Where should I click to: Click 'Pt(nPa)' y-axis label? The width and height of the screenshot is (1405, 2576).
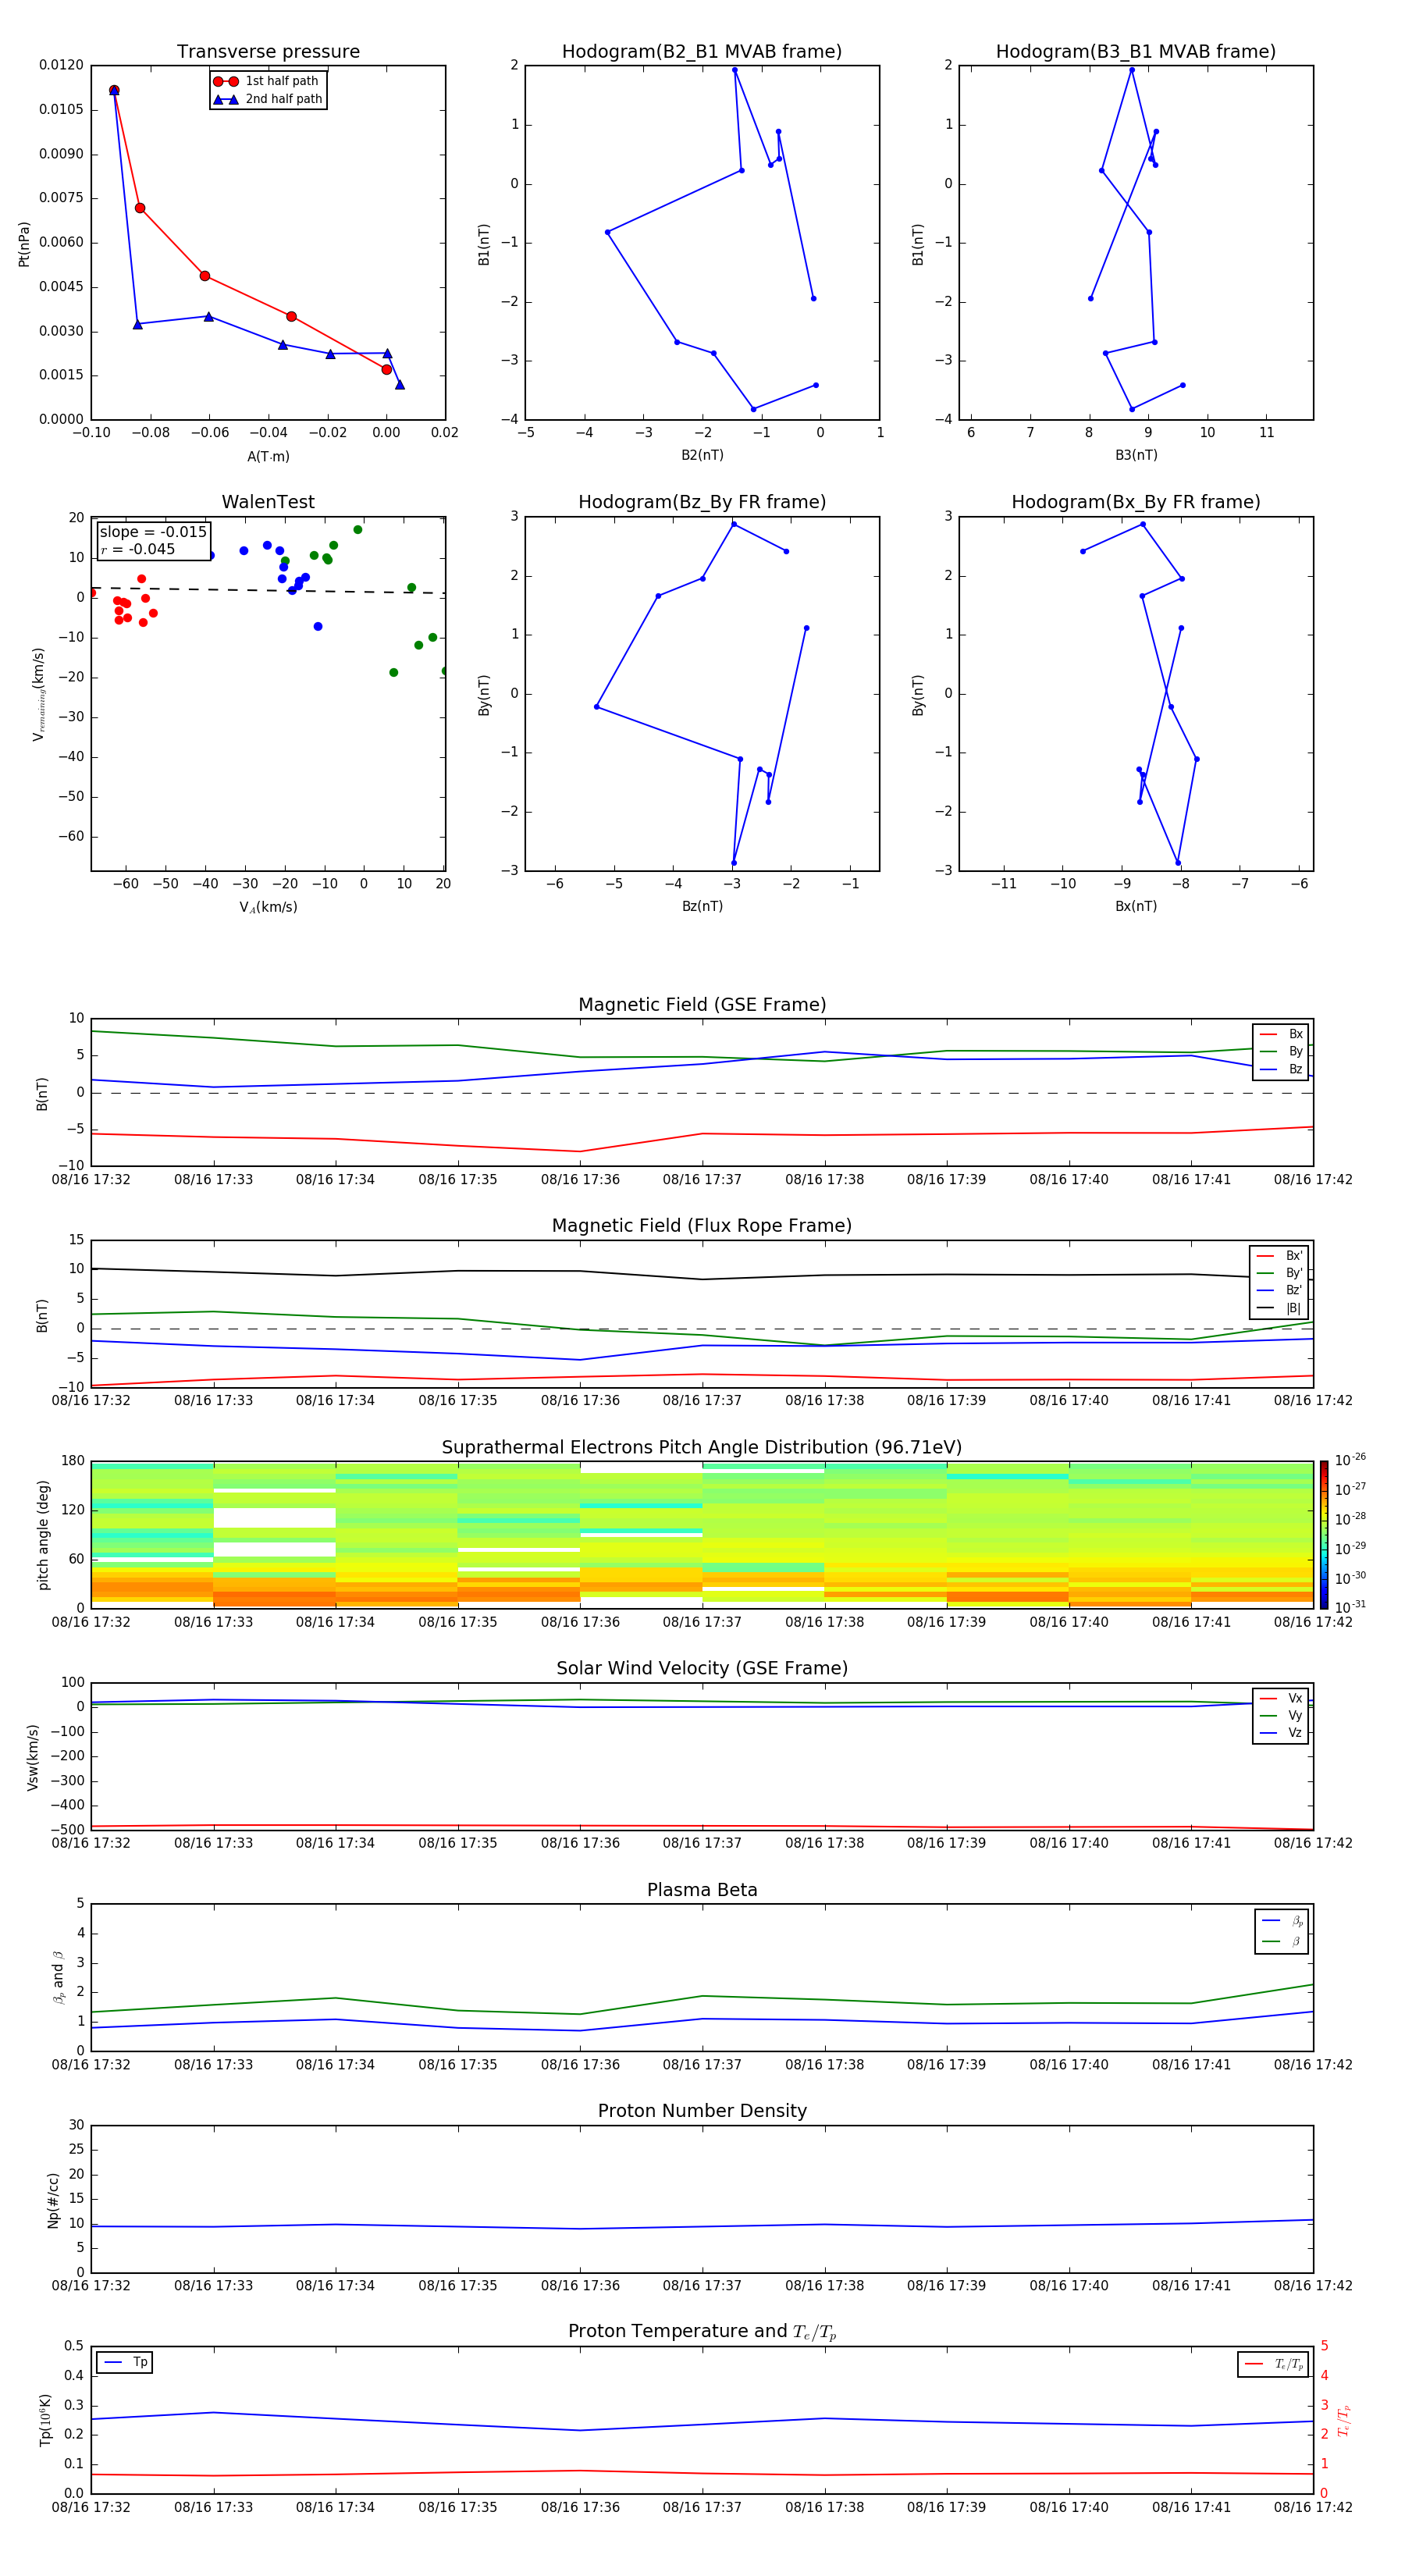[x=24, y=244]
